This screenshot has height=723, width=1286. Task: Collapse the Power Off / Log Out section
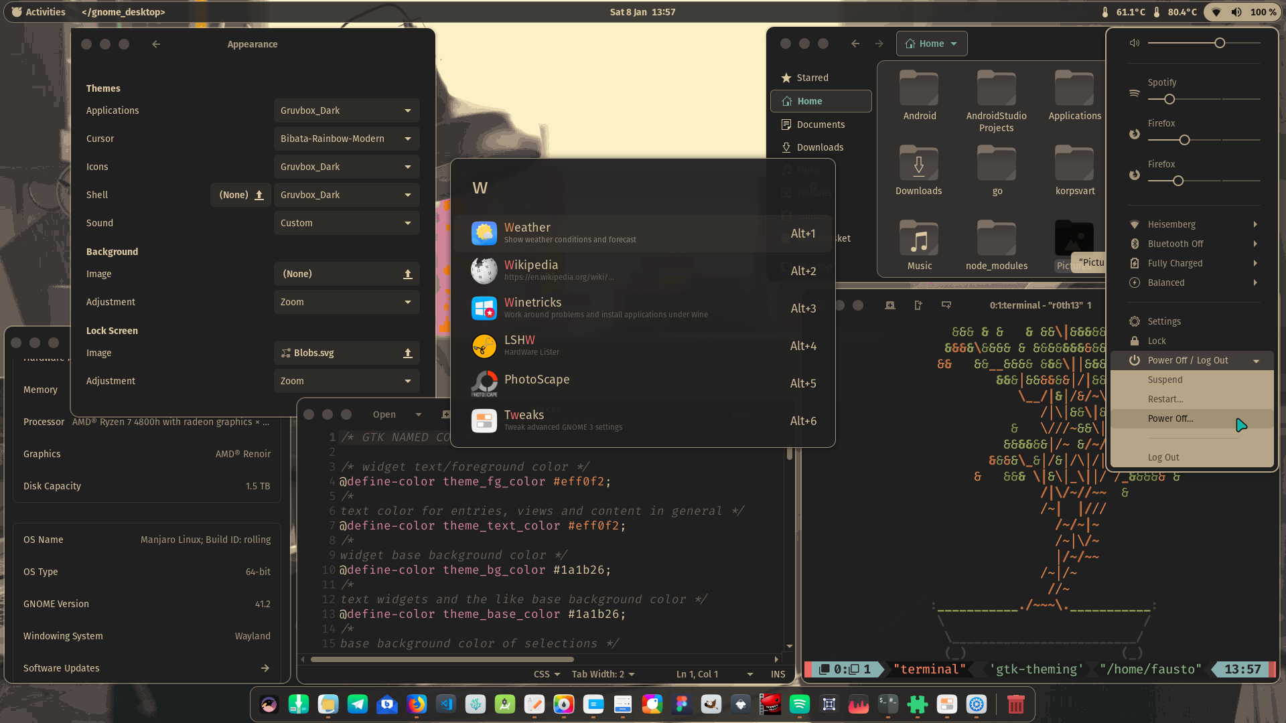[x=1192, y=360]
